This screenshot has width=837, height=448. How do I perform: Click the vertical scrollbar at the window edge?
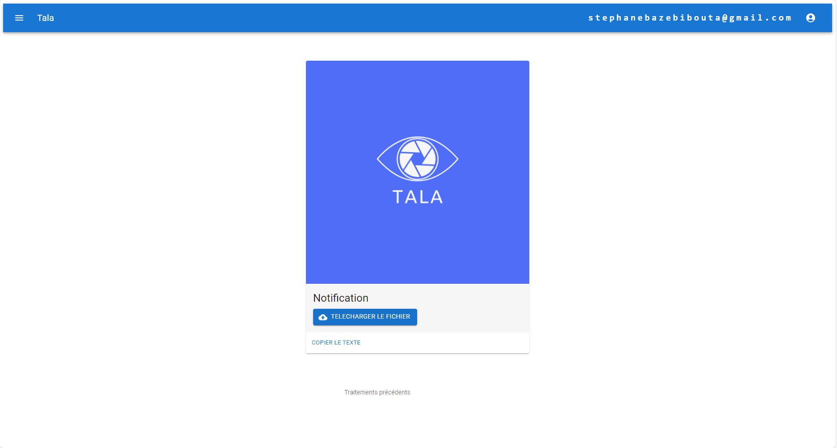[835, 224]
